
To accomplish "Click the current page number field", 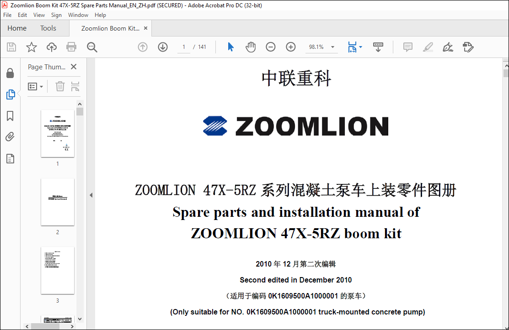I will coord(184,47).
